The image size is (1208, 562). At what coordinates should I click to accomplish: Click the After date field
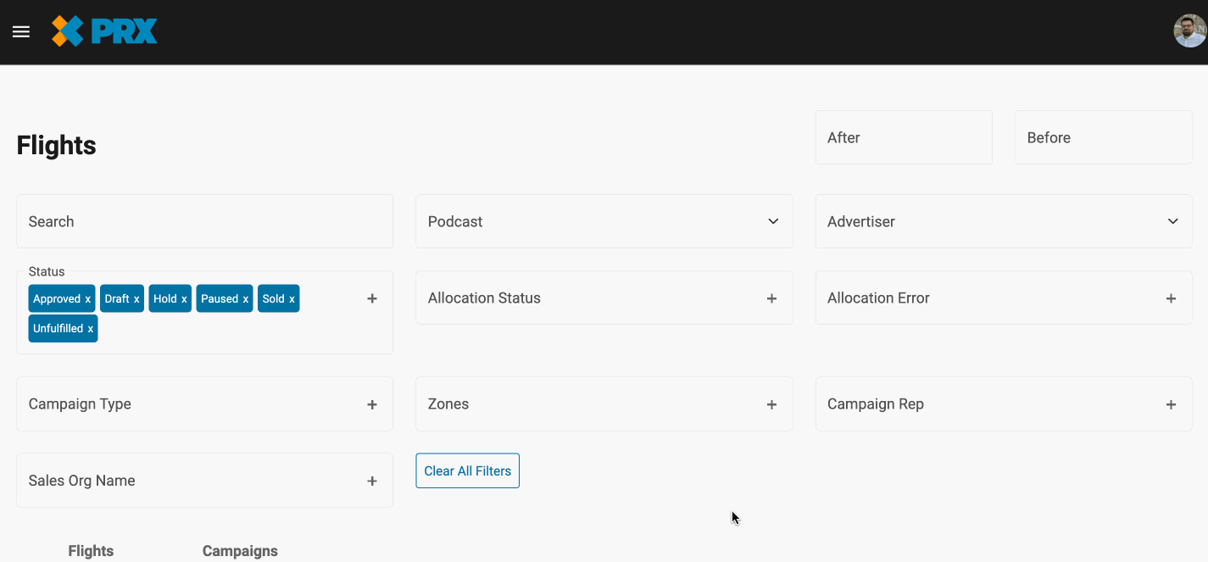tap(904, 137)
